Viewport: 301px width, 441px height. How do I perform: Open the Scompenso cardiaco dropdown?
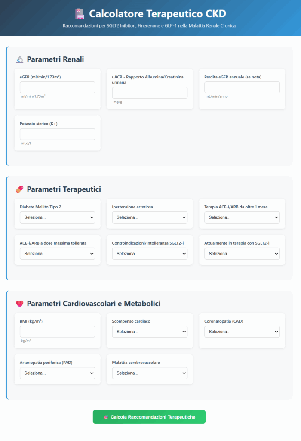[150, 332]
